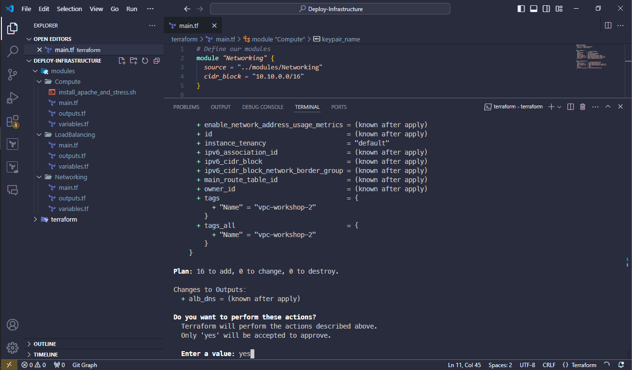This screenshot has height=370, width=632.
Task: Open the Selection menu
Action: pos(69,9)
